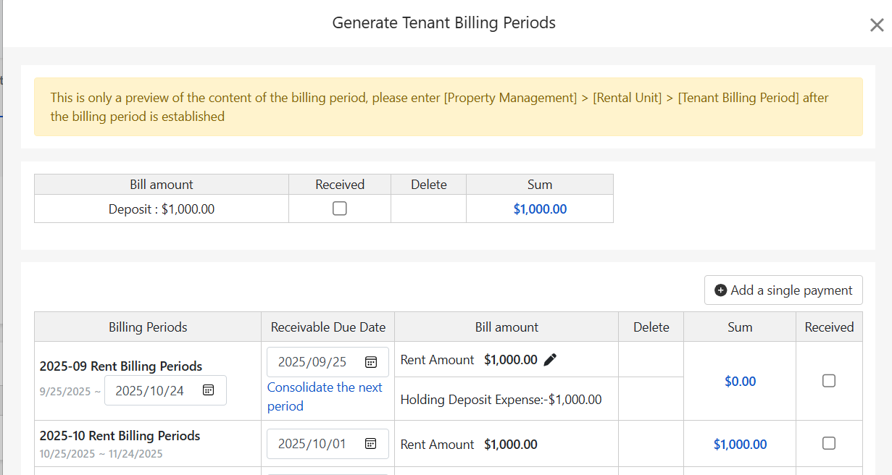The image size is (892, 475).
Task: Click the $1,000.00 sum for 2025-10 period
Action: click(x=740, y=444)
